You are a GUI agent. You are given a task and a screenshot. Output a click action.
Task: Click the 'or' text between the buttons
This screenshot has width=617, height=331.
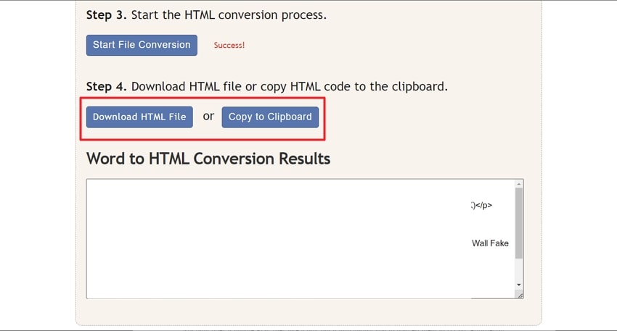coord(208,116)
